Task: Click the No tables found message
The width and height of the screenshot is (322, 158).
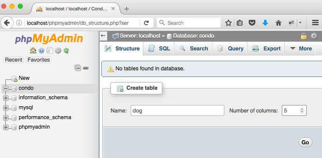Action: point(150,69)
